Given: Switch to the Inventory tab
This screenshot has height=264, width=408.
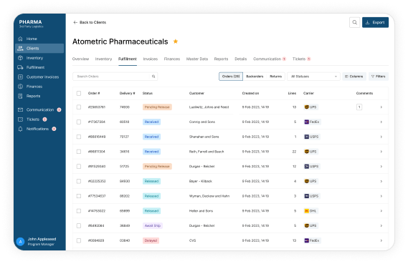Looking at the screenshot, I should point(103,59).
